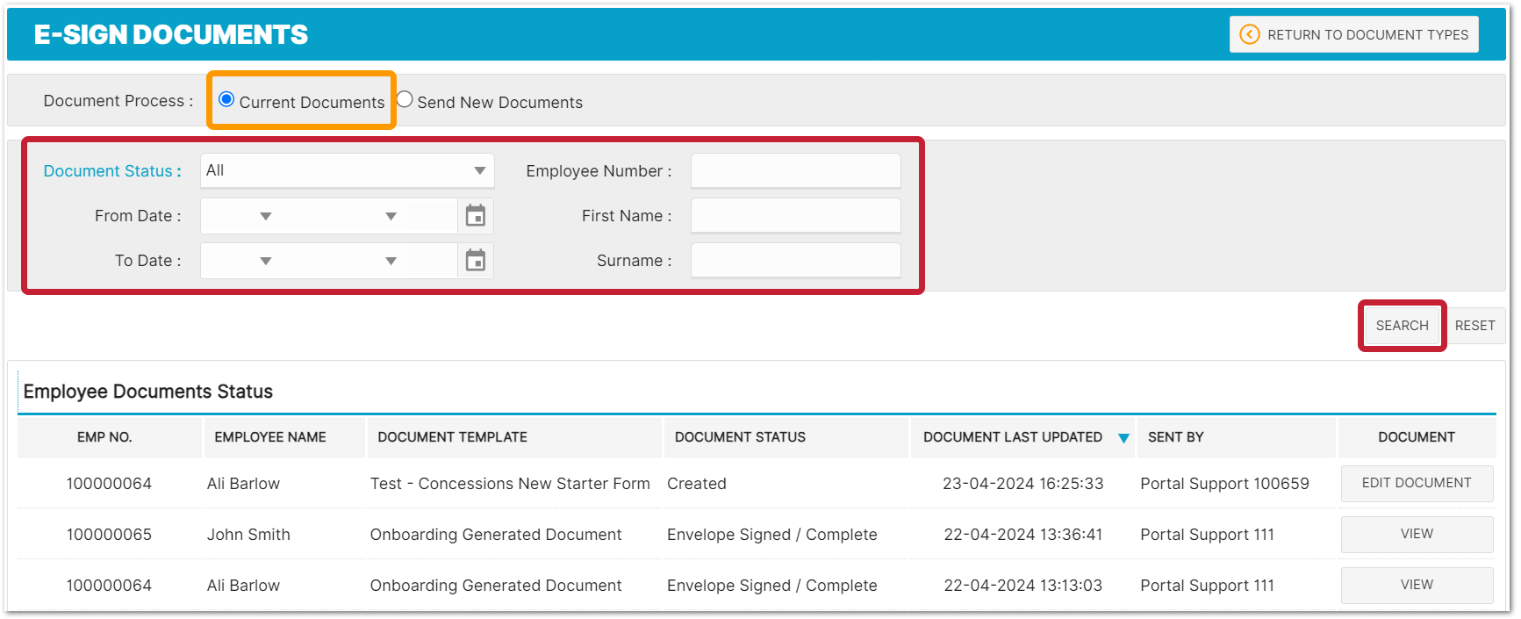The height and width of the screenshot is (619, 1521).
Task: Click the Search button
Action: [x=1402, y=326]
